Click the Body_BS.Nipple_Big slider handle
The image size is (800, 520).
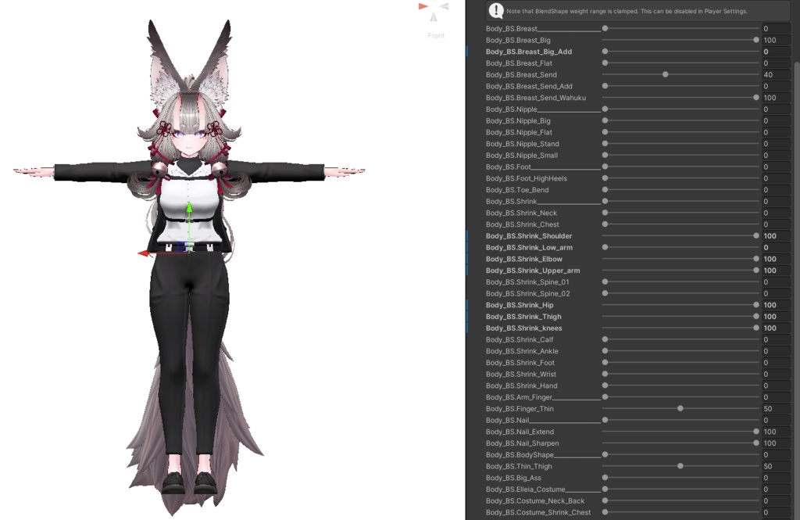(605, 120)
